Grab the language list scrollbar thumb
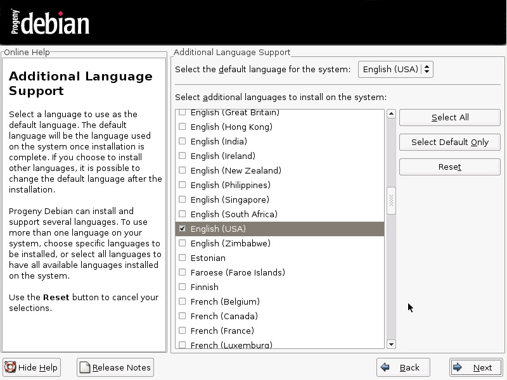The width and height of the screenshot is (507, 380). click(391, 201)
